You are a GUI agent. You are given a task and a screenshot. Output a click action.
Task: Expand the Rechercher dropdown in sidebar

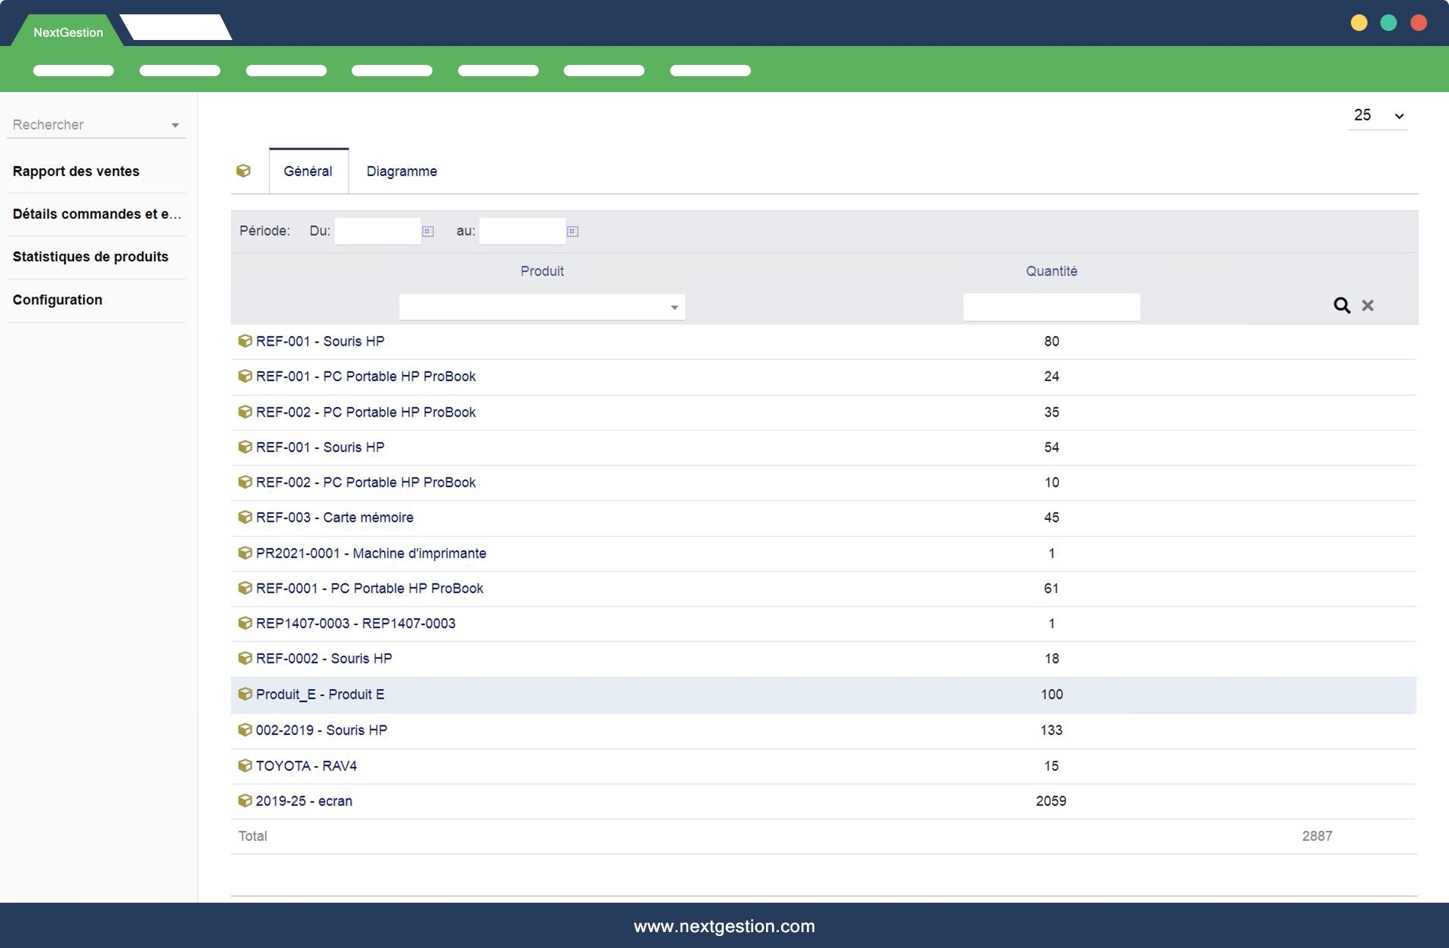tap(174, 125)
